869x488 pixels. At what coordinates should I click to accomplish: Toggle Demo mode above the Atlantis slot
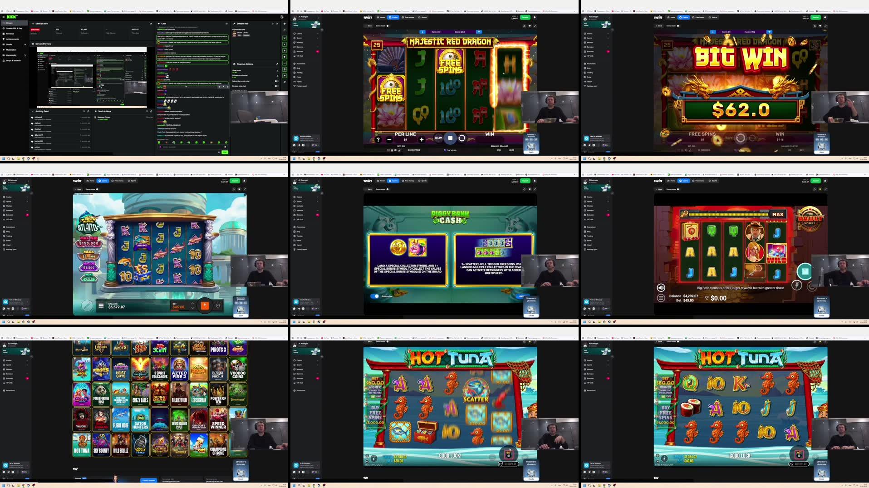[97, 189]
